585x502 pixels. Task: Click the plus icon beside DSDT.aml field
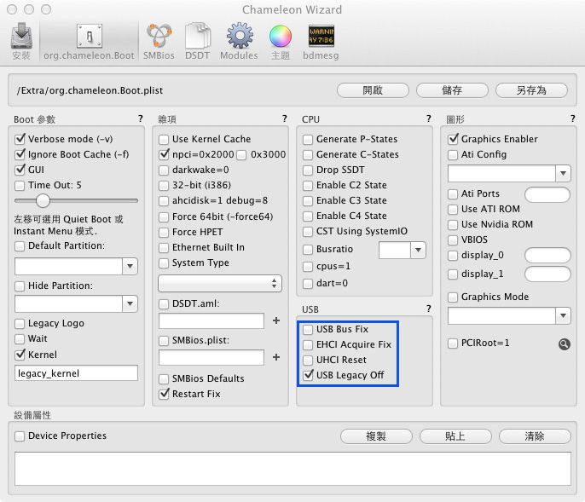276,320
